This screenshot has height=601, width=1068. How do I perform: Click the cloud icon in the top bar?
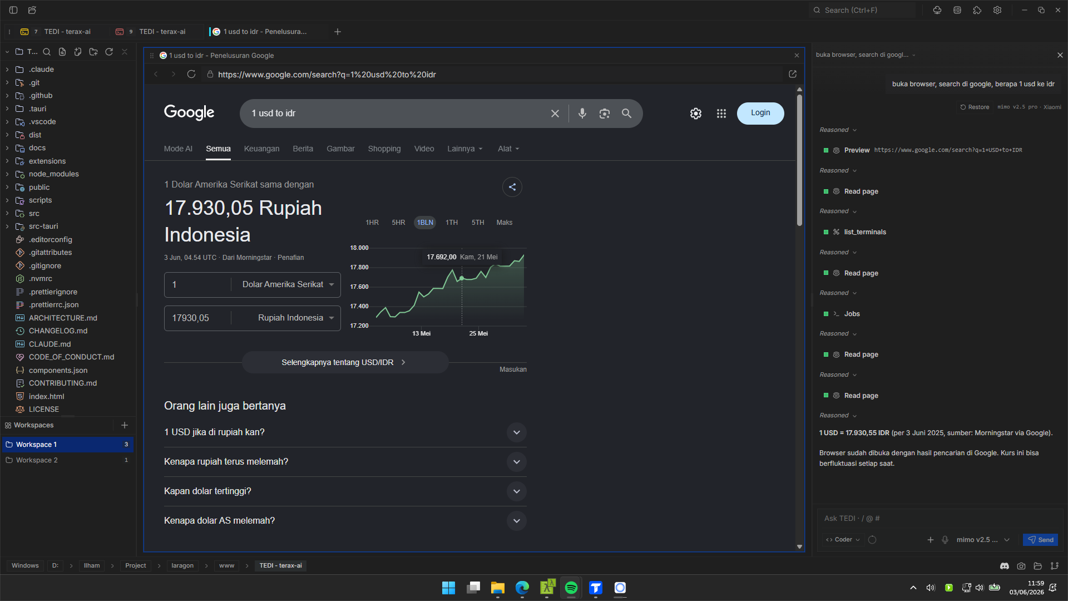[x=937, y=10]
